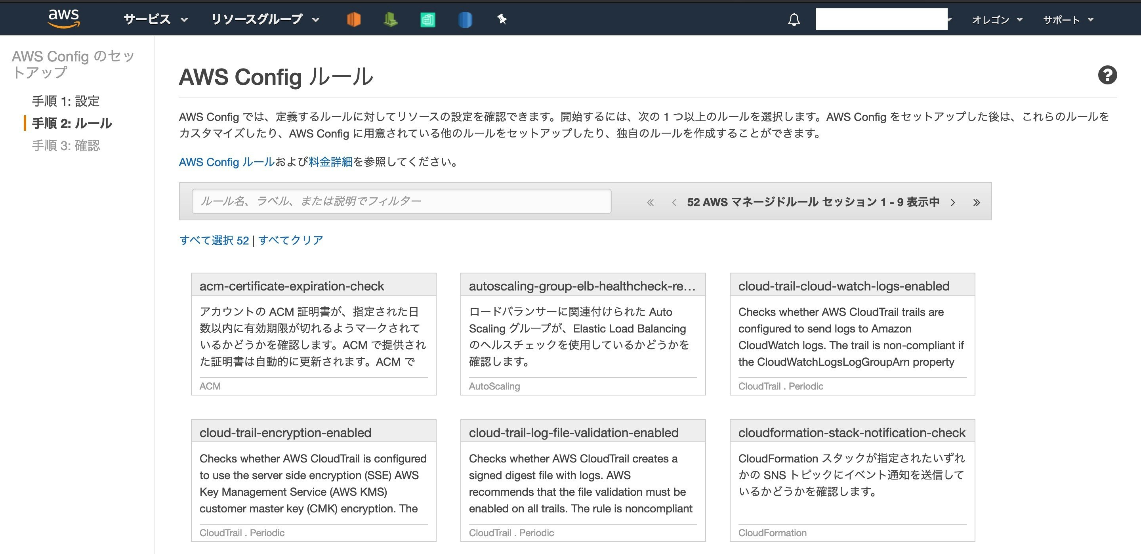1141x554 pixels.
Task: Select cloud-trail-encryption-enabled rule card
Action: tap(314, 480)
